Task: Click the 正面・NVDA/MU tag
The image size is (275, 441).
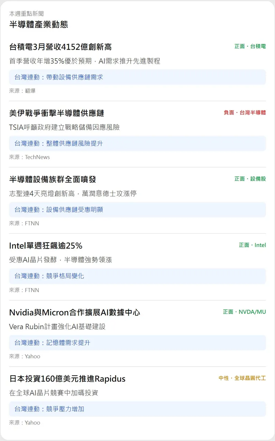Action: tap(244, 312)
